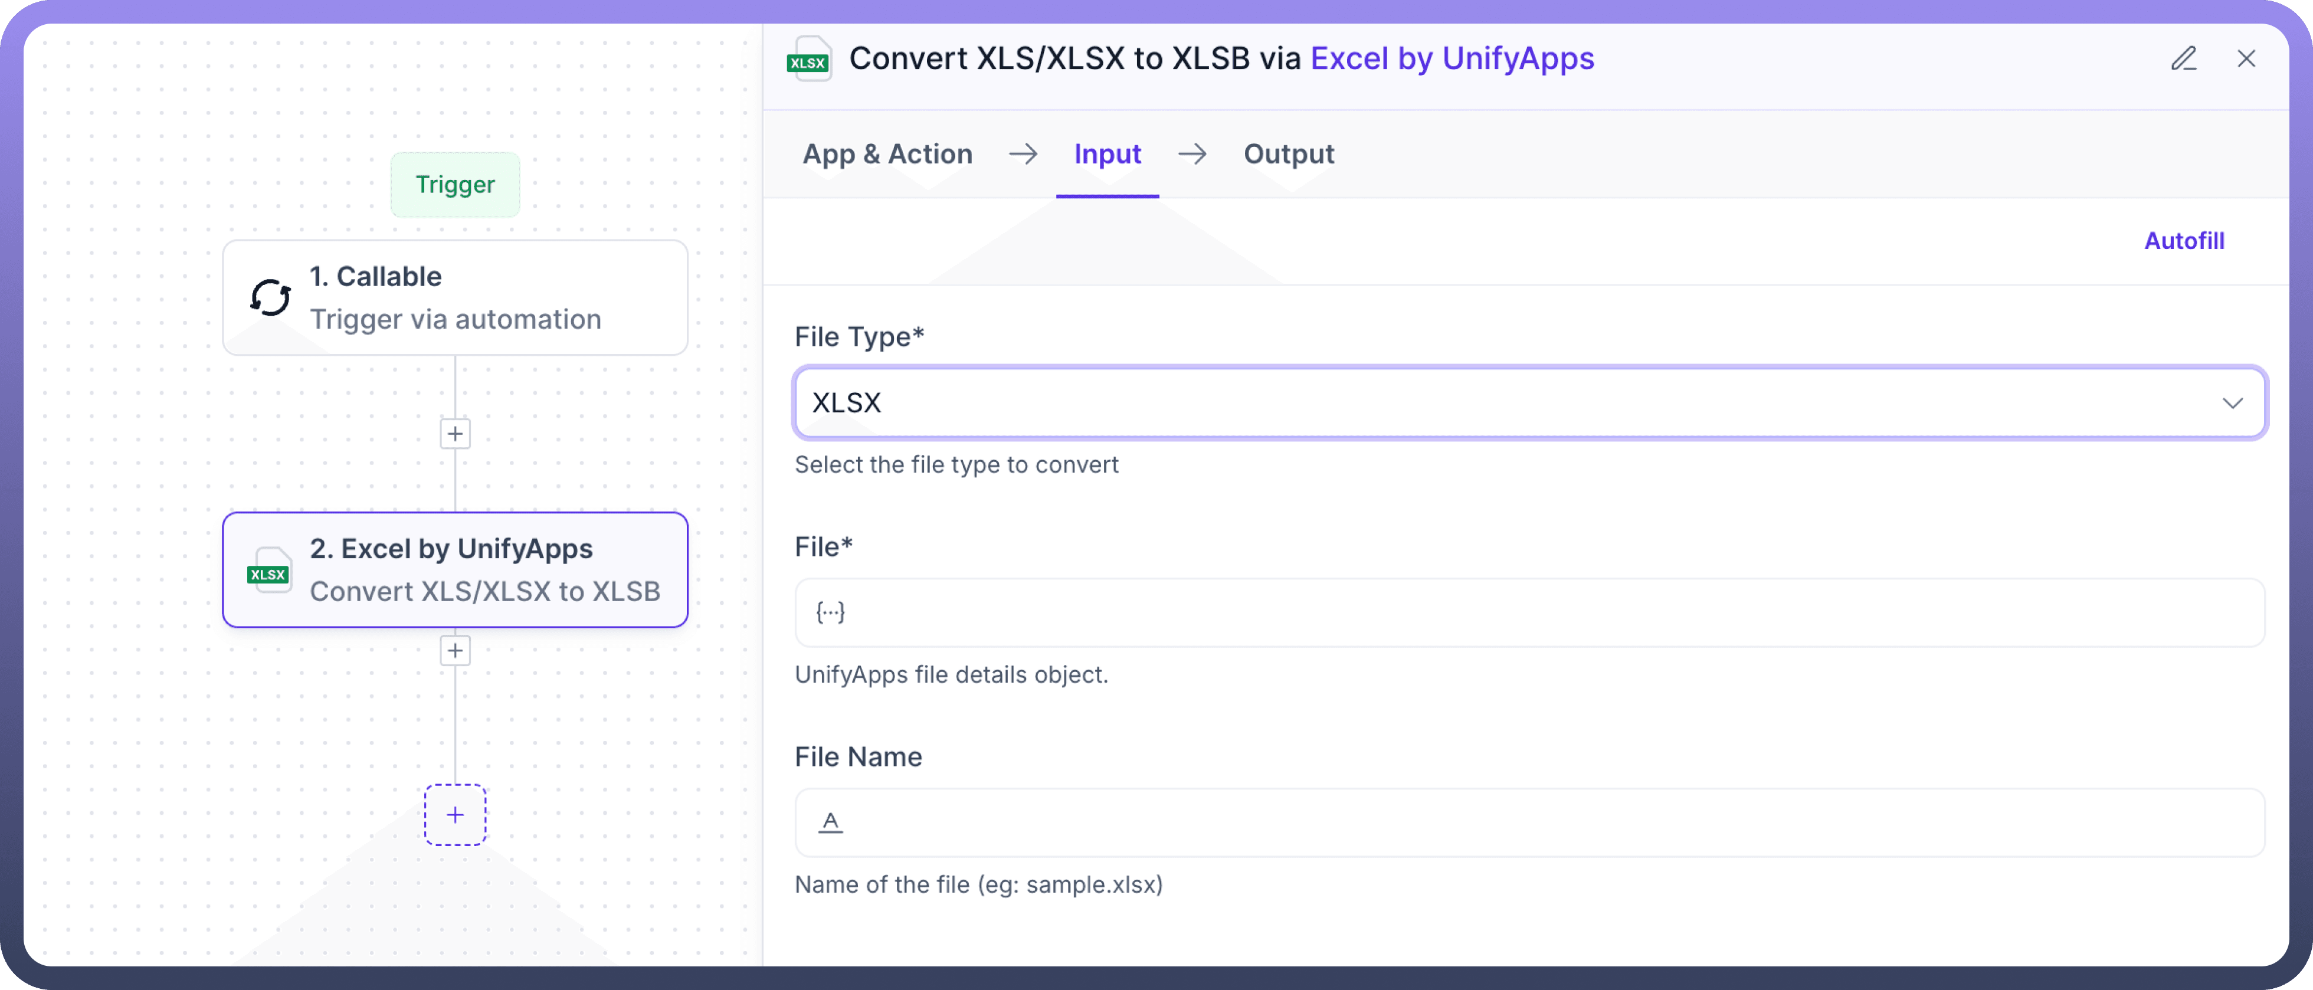Click the Autofill link

[2184, 241]
